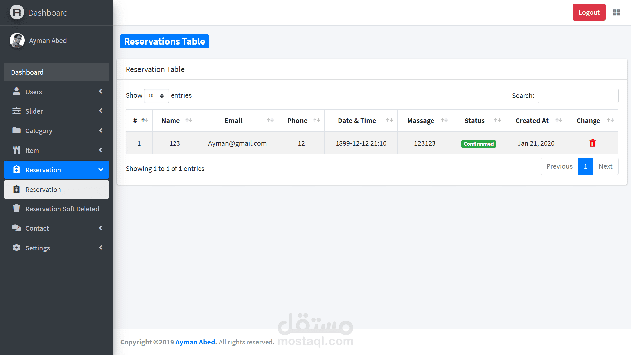This screenshot has height=355, width=631.
Task: Focus the Search input field
Action: click(x=578, y=96)
